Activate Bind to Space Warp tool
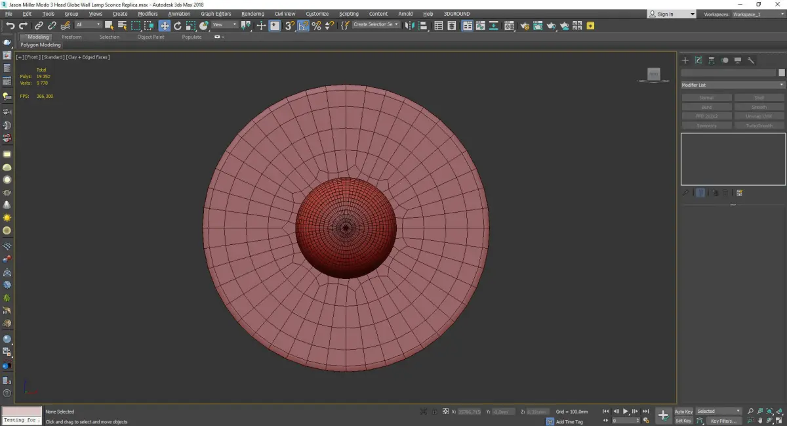This screenshot has height=426, width=787. (x=65, y=26)
